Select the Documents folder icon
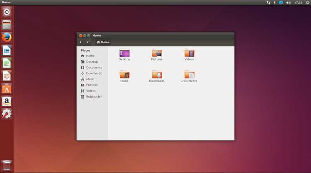Screen dimensions: 311x173 189,76
